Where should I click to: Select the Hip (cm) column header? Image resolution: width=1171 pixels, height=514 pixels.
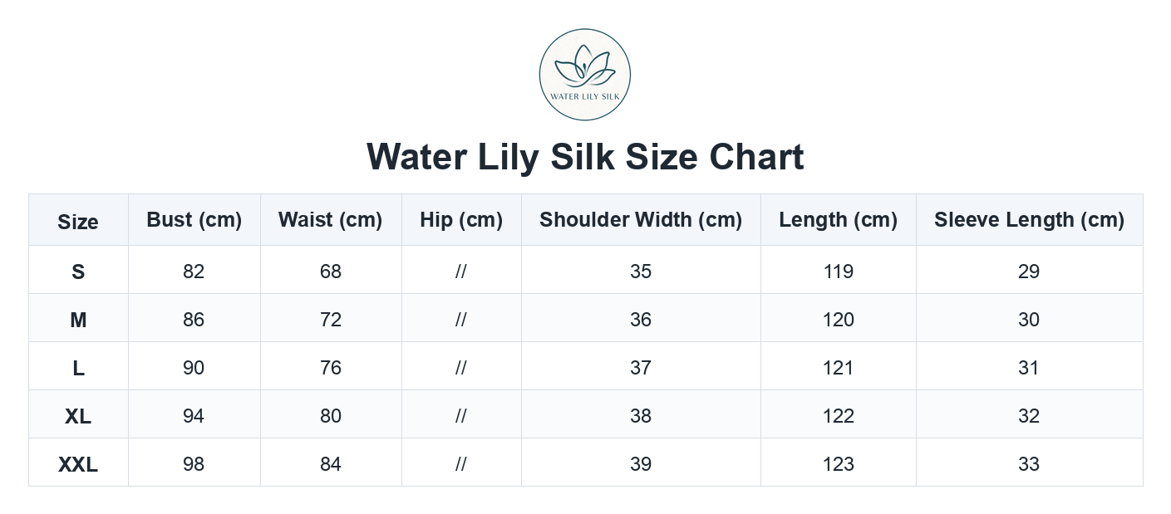461,220
